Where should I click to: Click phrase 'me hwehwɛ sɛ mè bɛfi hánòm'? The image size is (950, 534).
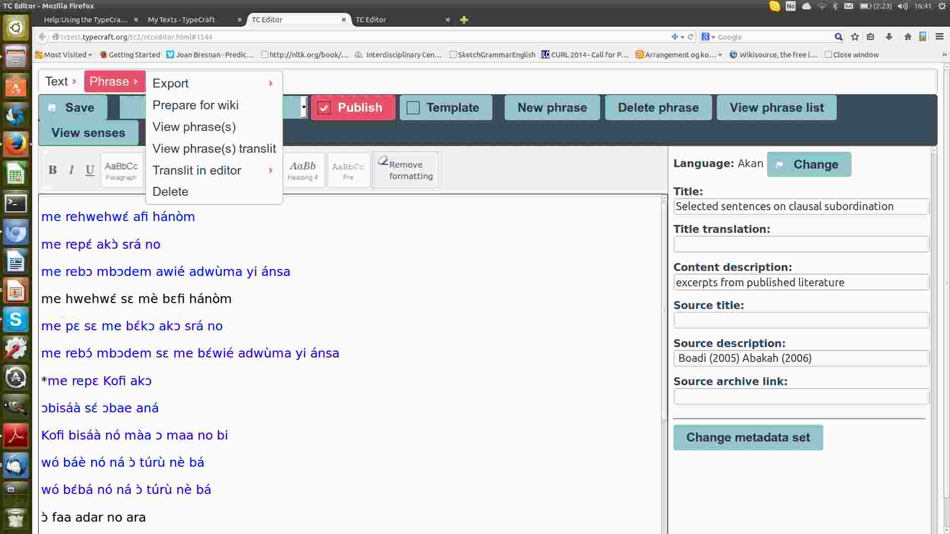[x=136, y=299]
